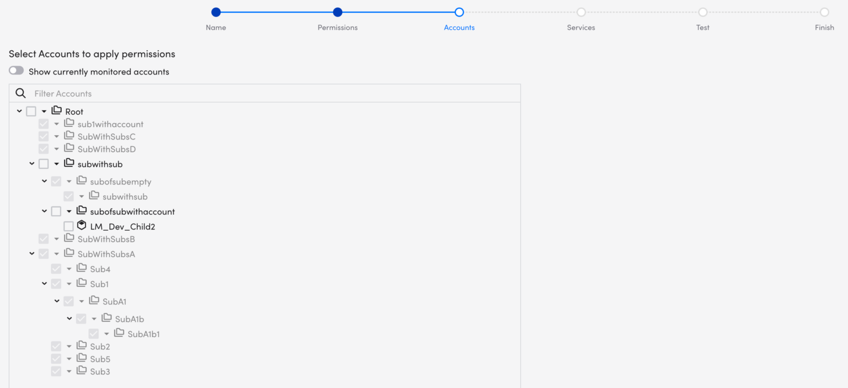
Task: Enable Show currently monitored accounts
Action: coord(16,70)
